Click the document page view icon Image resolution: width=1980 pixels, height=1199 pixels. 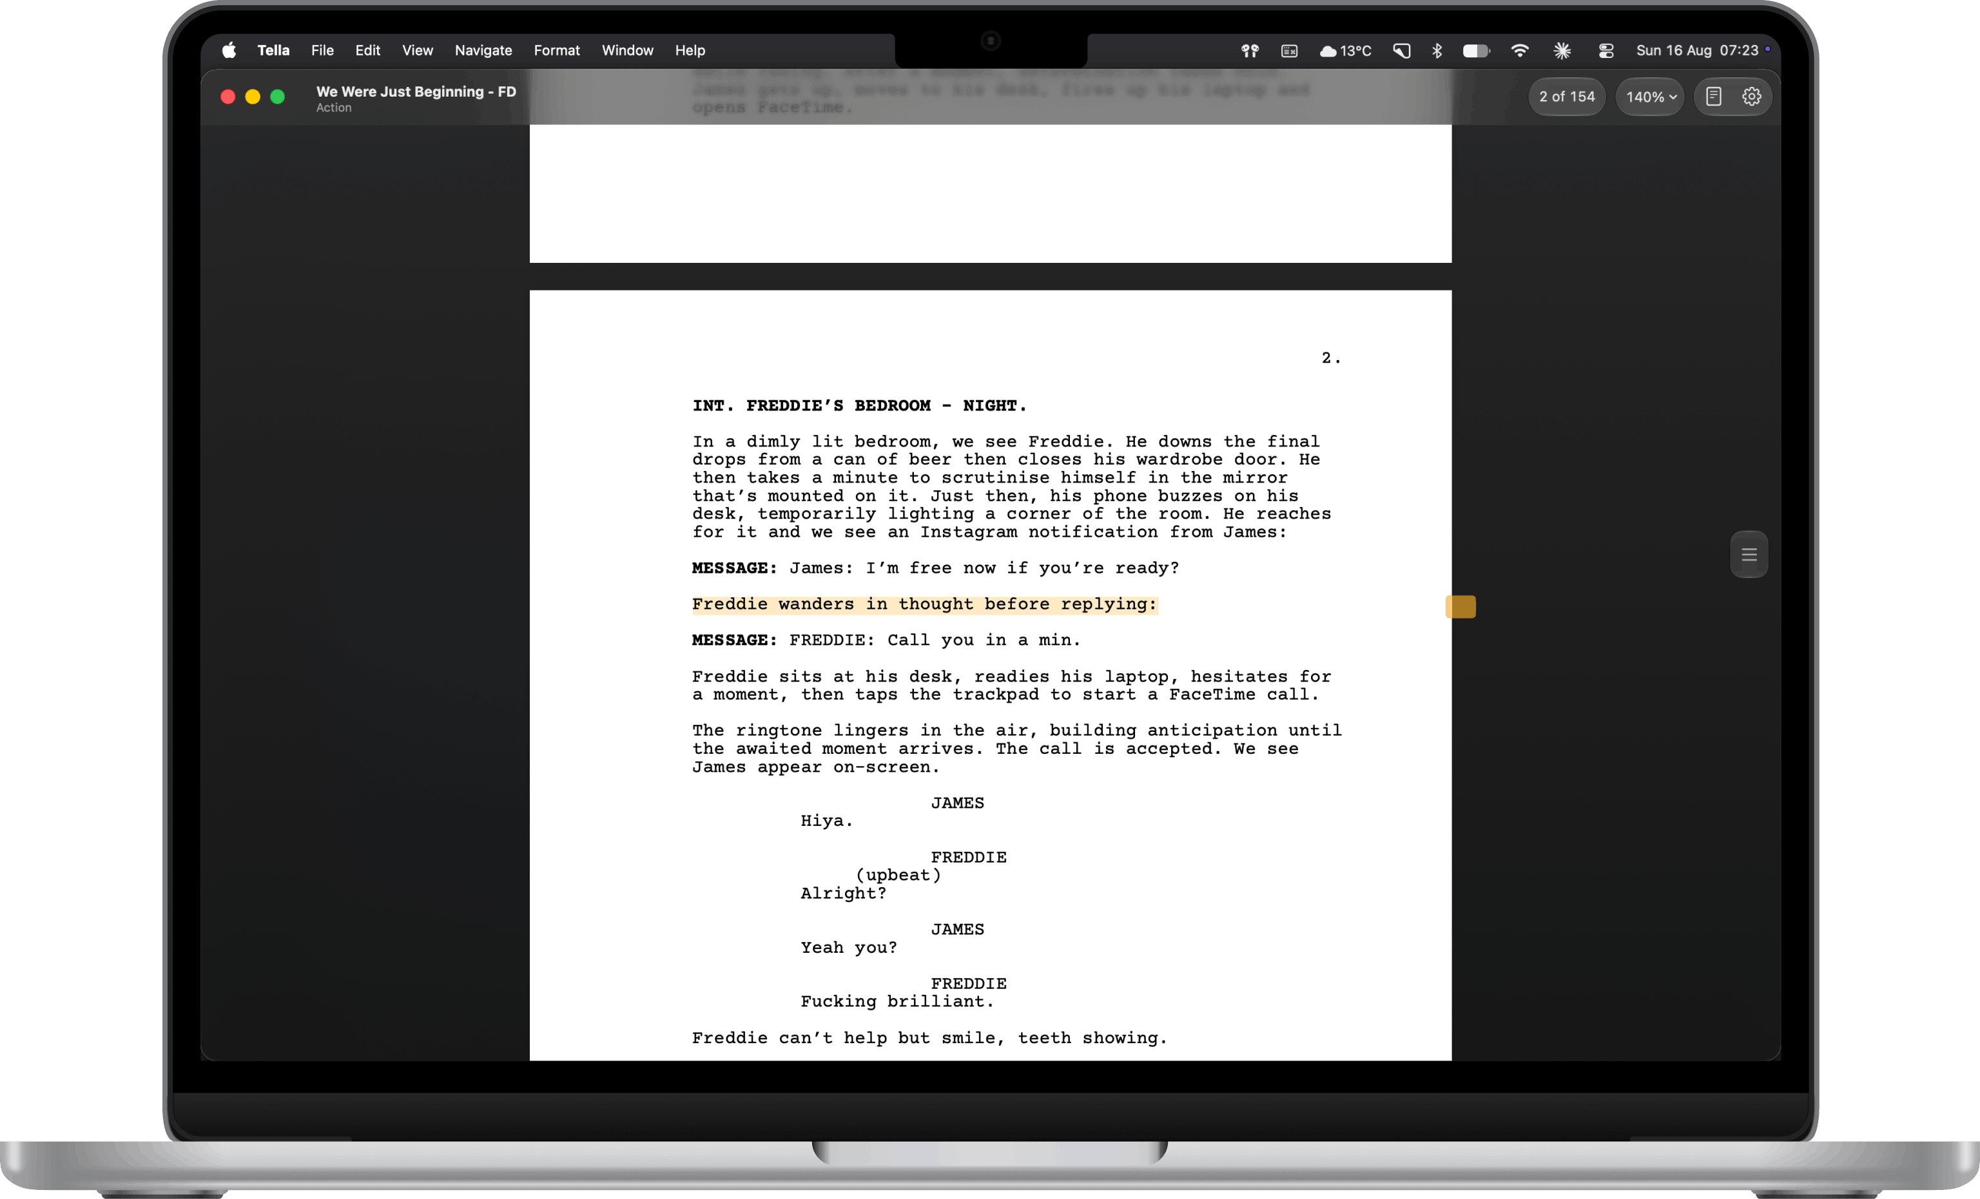[1713, 97]
